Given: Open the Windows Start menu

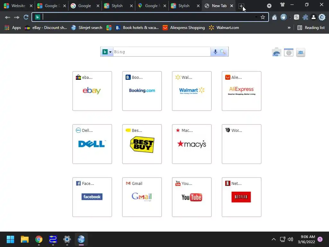Looking at the screenshot, I should pos(10,239).
